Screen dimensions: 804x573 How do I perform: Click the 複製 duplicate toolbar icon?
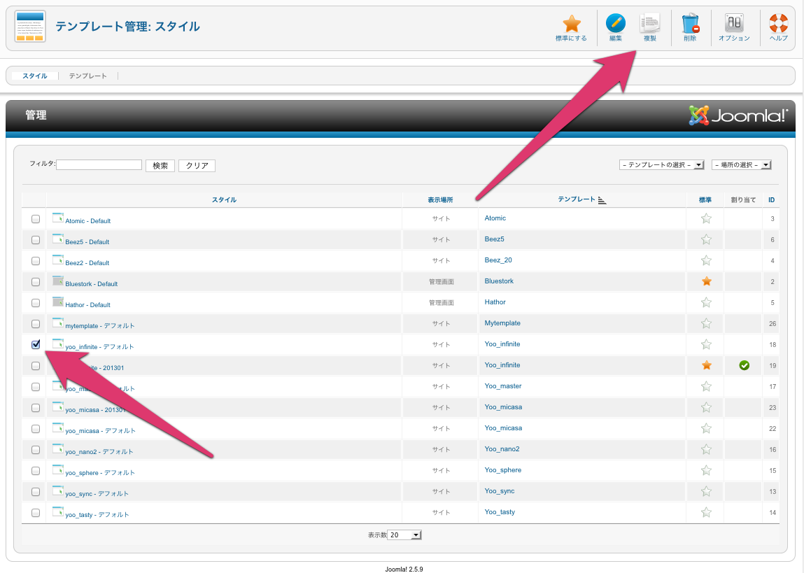650,25
